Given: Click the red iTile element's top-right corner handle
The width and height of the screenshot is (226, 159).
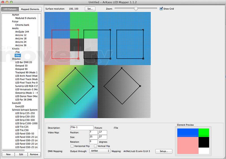Looking at the screenshot, I should pos(78,30).
